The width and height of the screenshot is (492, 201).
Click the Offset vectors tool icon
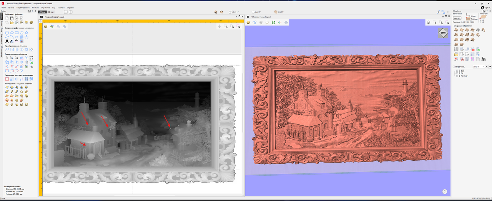point(7,79)
